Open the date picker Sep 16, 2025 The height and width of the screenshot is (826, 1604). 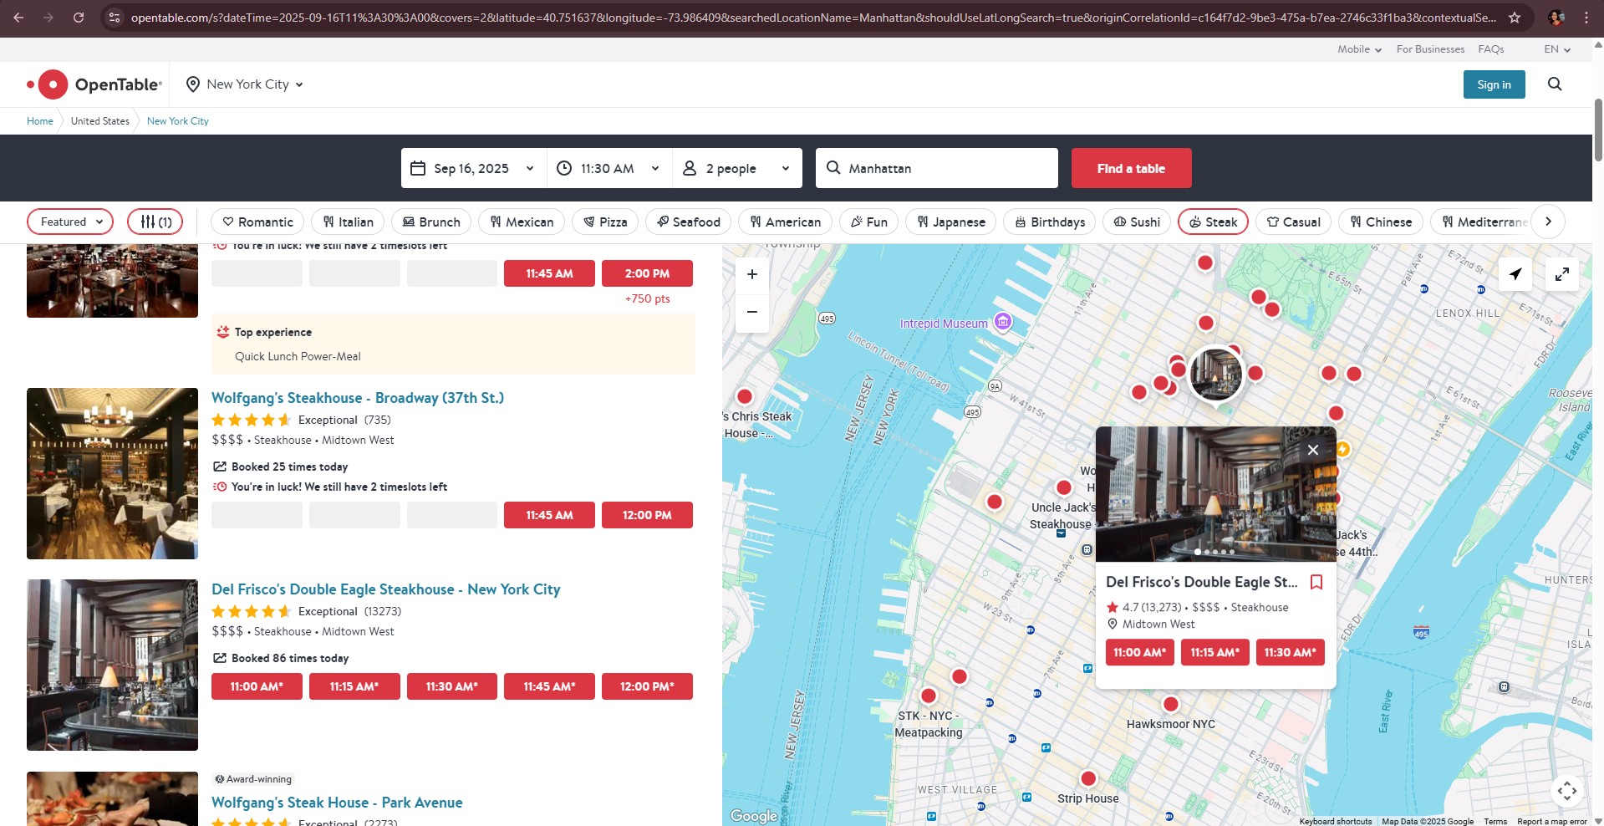[x=474, y=168]
